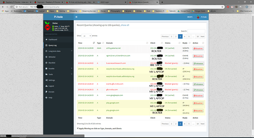Expand the Tools submenu arrow

[72, 74]
